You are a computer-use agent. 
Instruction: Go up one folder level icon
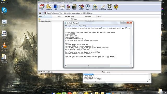[x=40, y=13]
